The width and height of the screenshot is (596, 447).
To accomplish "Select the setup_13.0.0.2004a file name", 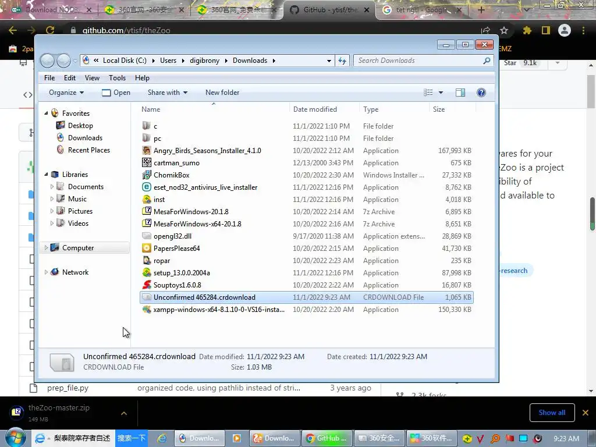I will coord(182,272).
